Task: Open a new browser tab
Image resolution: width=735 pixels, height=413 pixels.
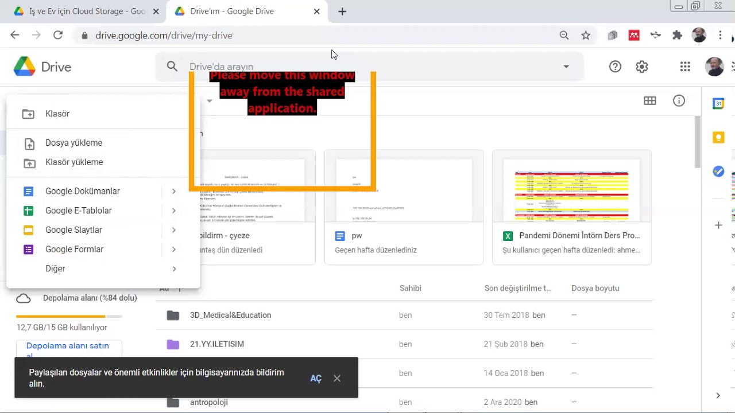Action: (342, 11)
